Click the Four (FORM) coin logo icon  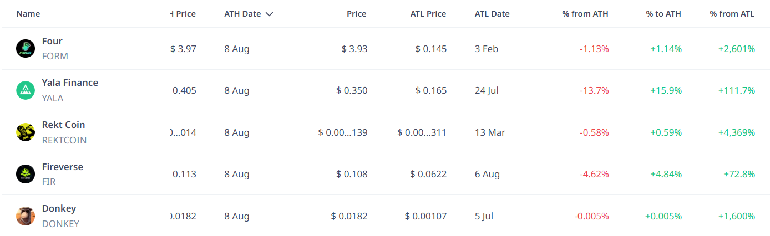(x=26, y=49)
